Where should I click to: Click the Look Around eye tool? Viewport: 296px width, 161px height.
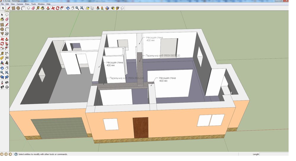tap(7, 82)
